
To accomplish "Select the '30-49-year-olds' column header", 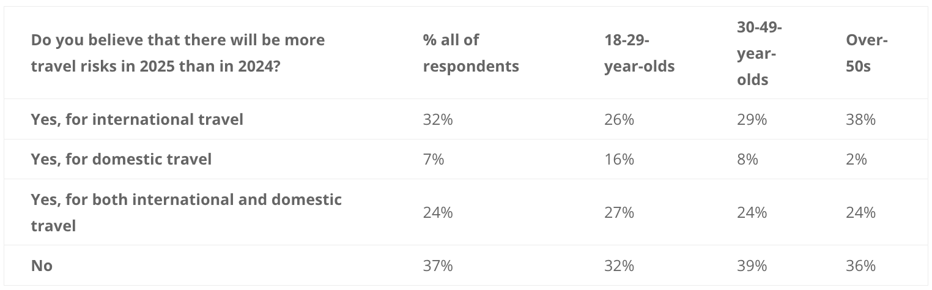I will [760, 53].
